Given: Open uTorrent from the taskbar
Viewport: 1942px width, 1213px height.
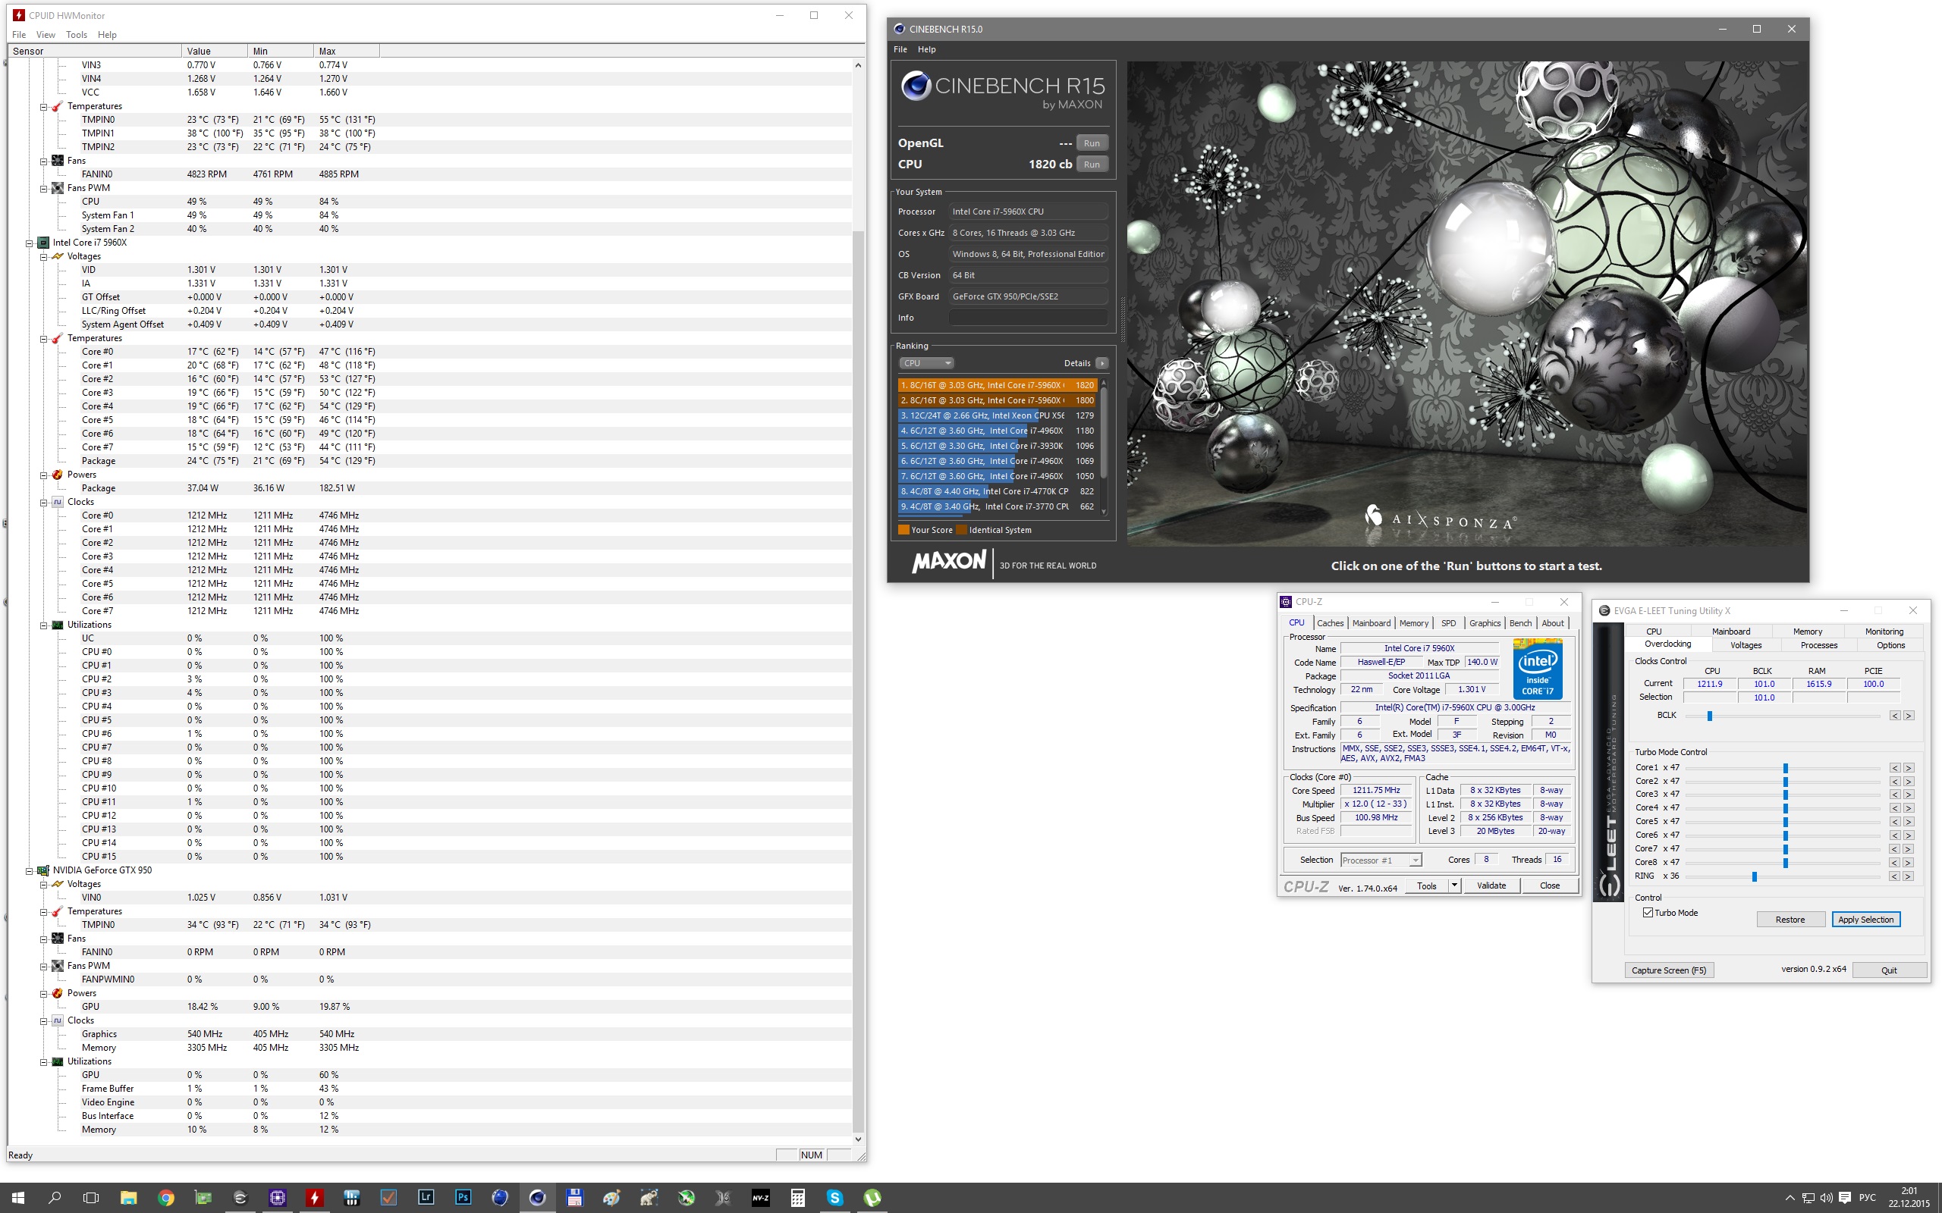Looking at the screenshot, I should pyautogui.click(x=872, y=1198).
